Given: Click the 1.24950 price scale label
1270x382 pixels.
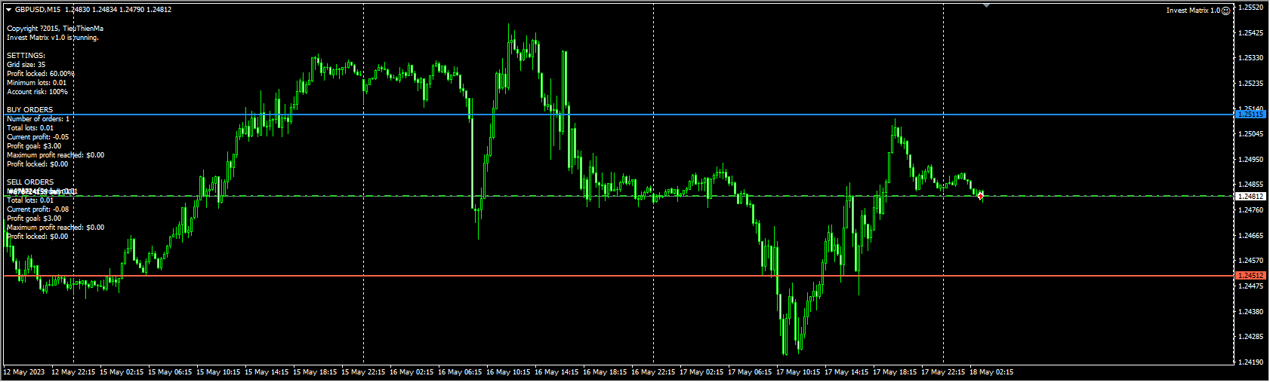Looking at the screenshot, I should point(1251,160).
